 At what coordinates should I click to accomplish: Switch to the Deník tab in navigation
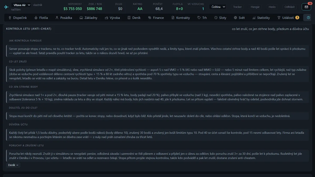pos(134,18)
